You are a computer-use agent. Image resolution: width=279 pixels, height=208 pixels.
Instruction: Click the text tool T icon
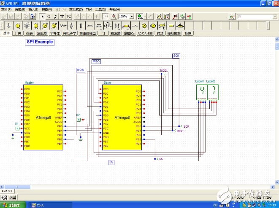click(x=62, y=16)
